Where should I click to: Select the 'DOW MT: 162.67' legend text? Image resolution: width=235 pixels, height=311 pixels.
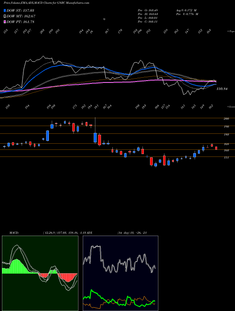pos(21,16)
